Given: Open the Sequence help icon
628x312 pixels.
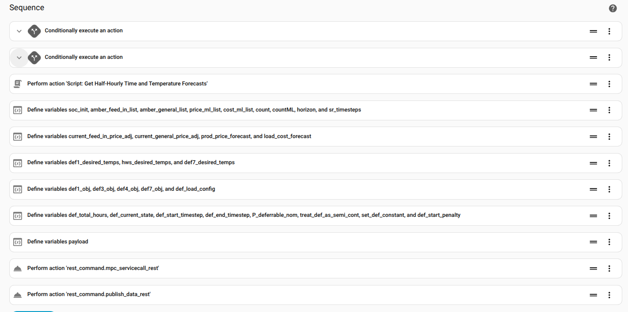Looking at the screenshot, I should 613,8.
